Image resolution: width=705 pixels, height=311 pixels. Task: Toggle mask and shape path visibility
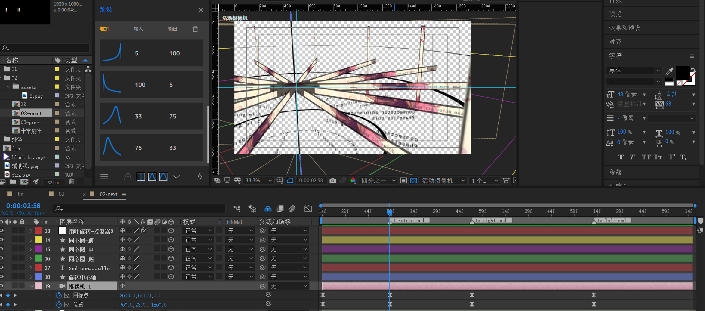tap(290, 180)
